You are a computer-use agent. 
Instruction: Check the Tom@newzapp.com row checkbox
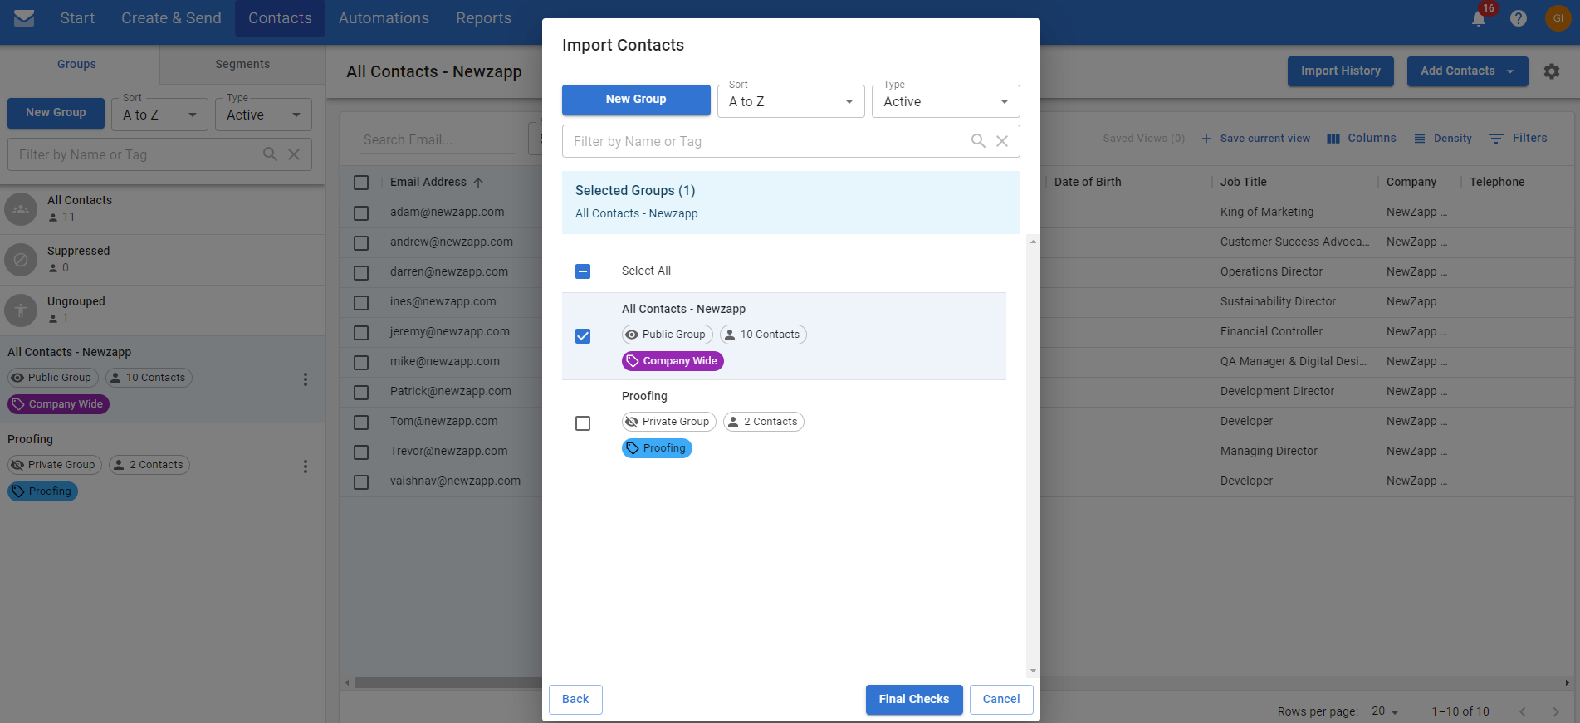361,423
